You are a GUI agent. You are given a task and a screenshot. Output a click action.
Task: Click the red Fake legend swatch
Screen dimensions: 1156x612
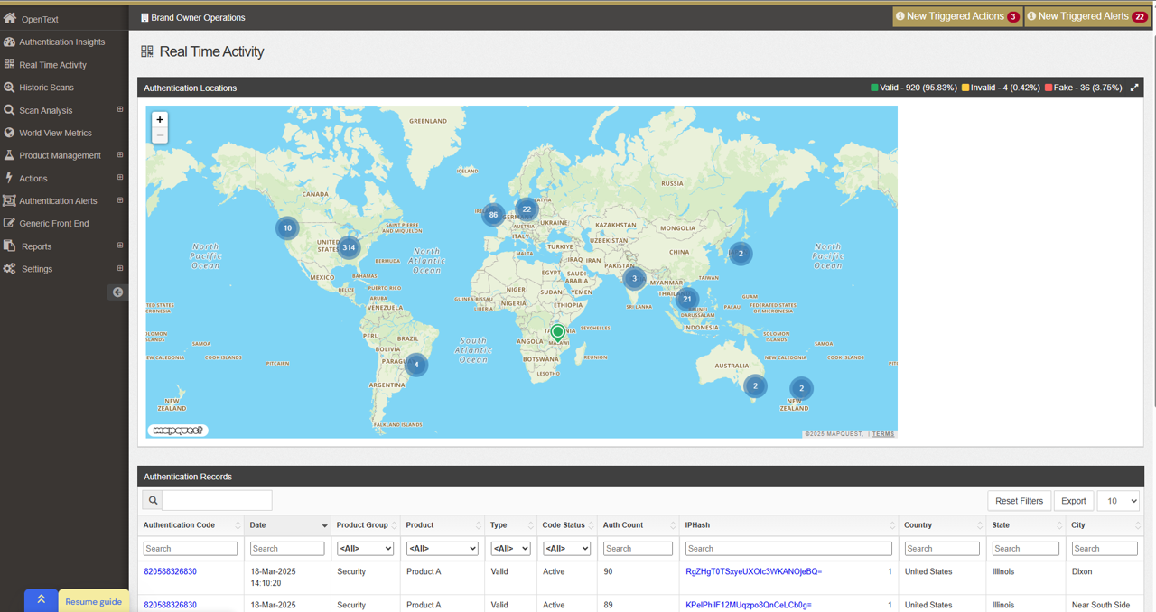click(x=1049, y=88)
